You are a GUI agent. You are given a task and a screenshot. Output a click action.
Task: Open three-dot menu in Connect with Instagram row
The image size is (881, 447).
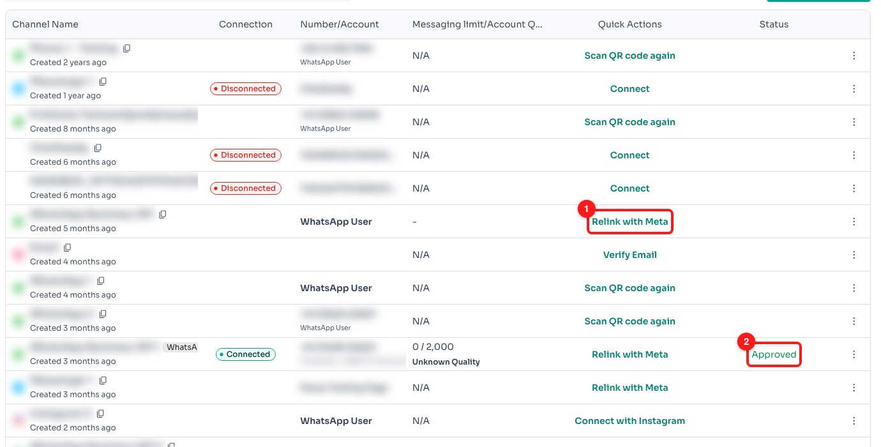point(854,421)
